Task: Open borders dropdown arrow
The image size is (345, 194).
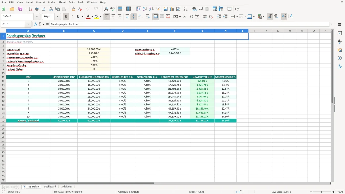Action: click(x=237, y=17)
